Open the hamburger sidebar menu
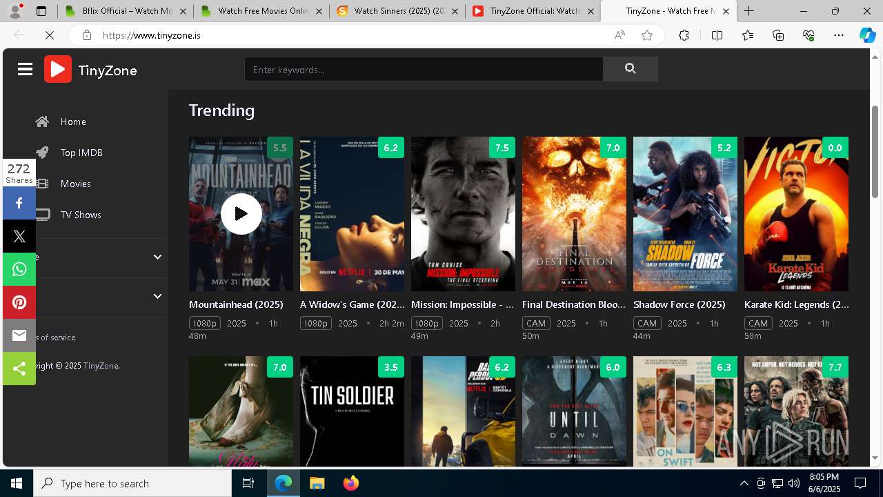Screen dimensions: 883x497 (26, 69)
